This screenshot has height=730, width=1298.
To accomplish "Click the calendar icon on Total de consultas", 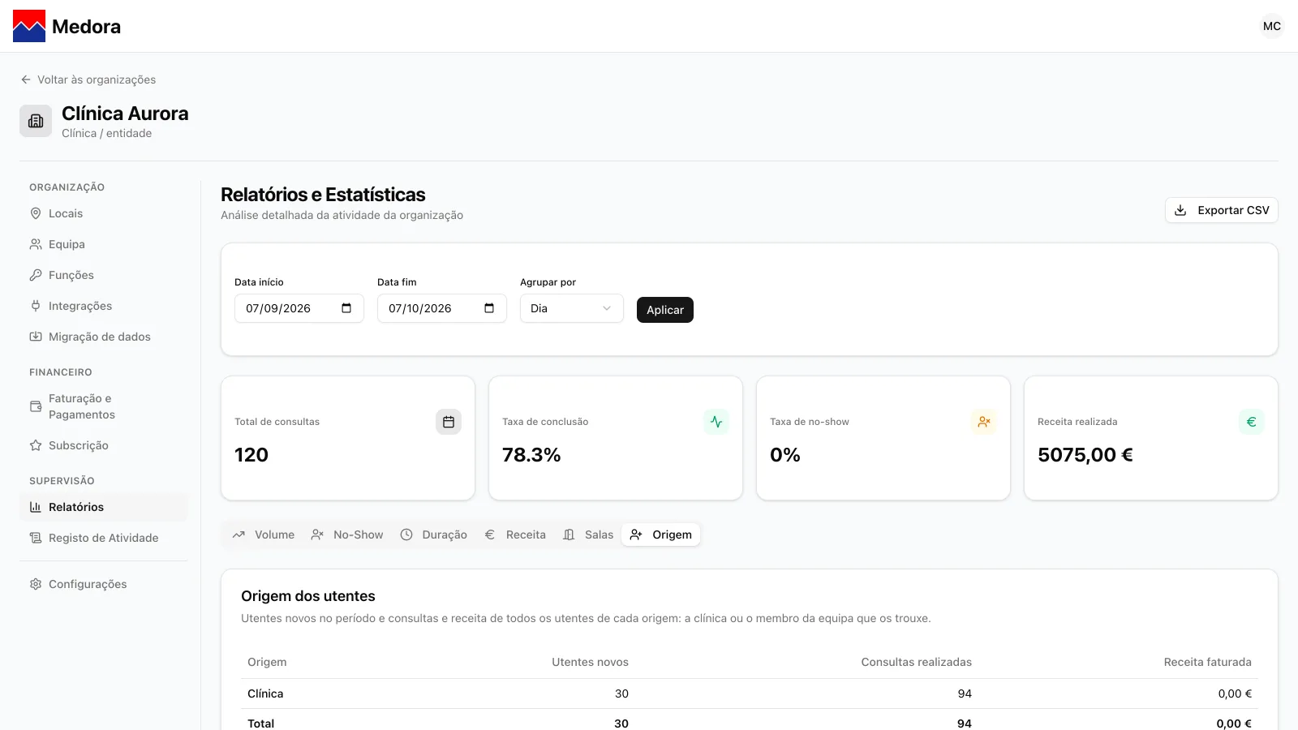I will tap(449, 422).
